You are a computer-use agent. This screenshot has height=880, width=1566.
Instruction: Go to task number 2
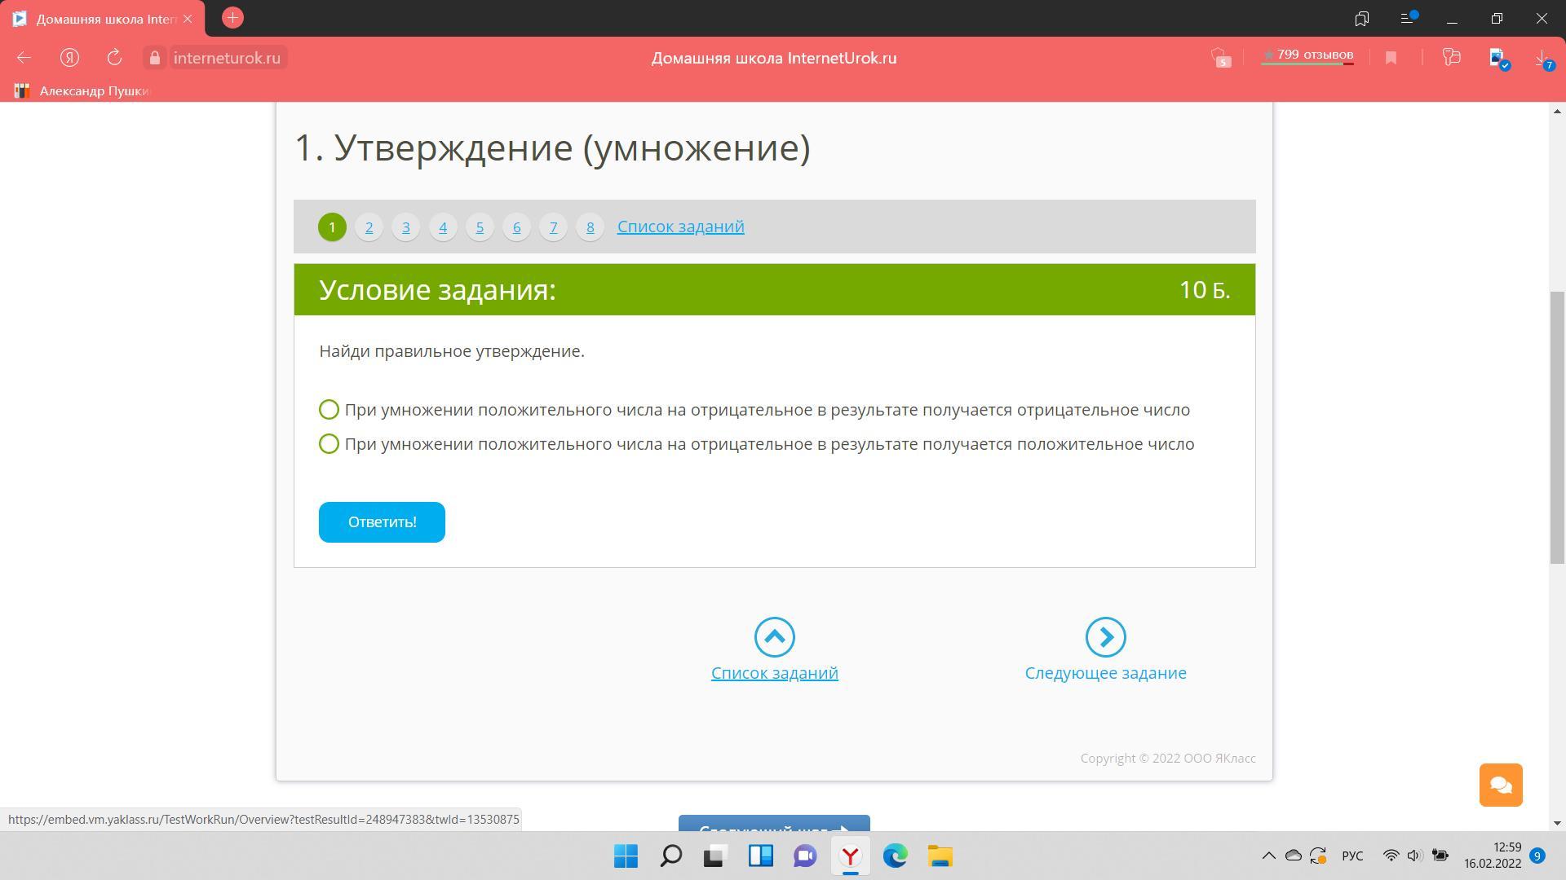pos(369,227)
